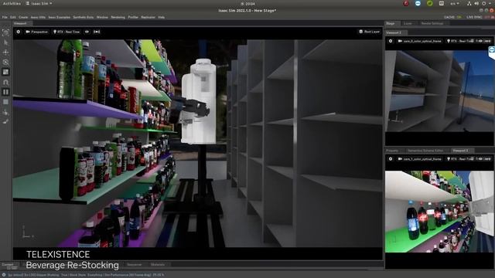The height and width of the screenshot is (278, 495).
Task: Select the Scale tool in left toolbar
Action: point(5,72)
